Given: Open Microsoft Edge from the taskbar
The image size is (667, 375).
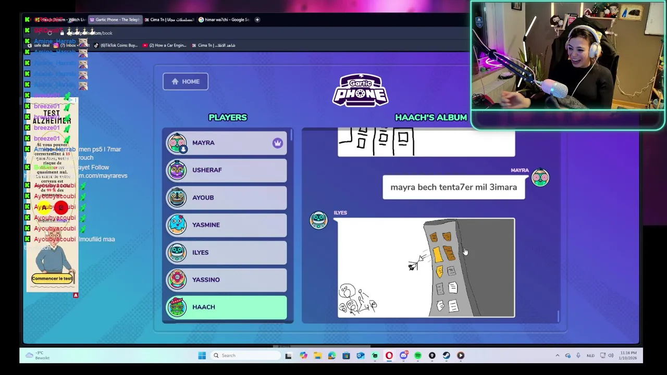Looking at the screenshot, I should [x=332, y=356].
